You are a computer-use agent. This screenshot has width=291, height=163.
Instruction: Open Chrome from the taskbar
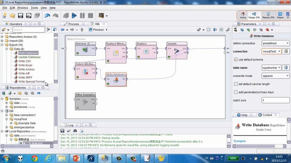click(x=34, y=159)
